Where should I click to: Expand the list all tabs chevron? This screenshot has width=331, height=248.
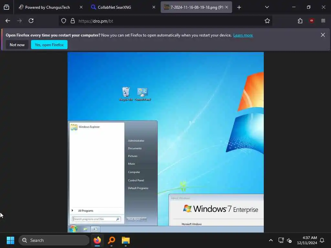tap(267, 7)
